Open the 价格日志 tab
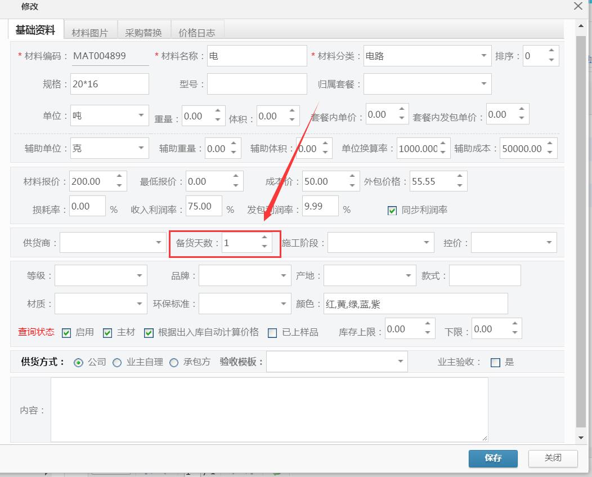The image size is (592, 477). tap(196, 33)
